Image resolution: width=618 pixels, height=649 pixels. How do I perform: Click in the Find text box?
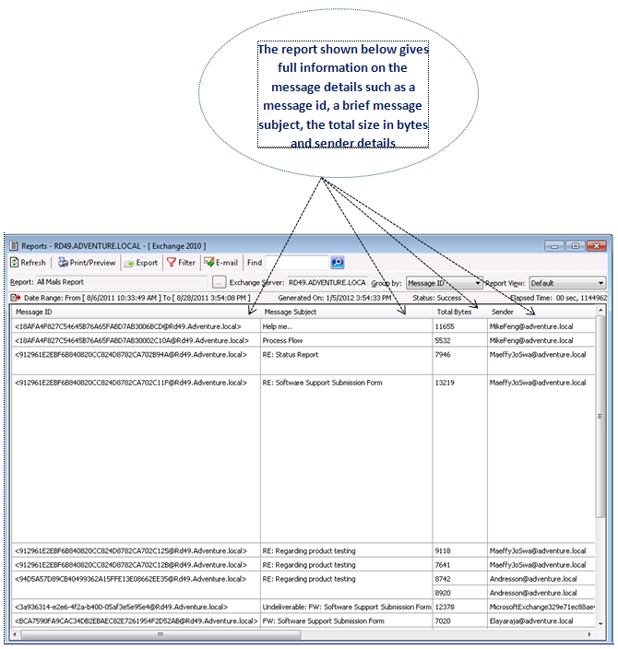point(297,263)
